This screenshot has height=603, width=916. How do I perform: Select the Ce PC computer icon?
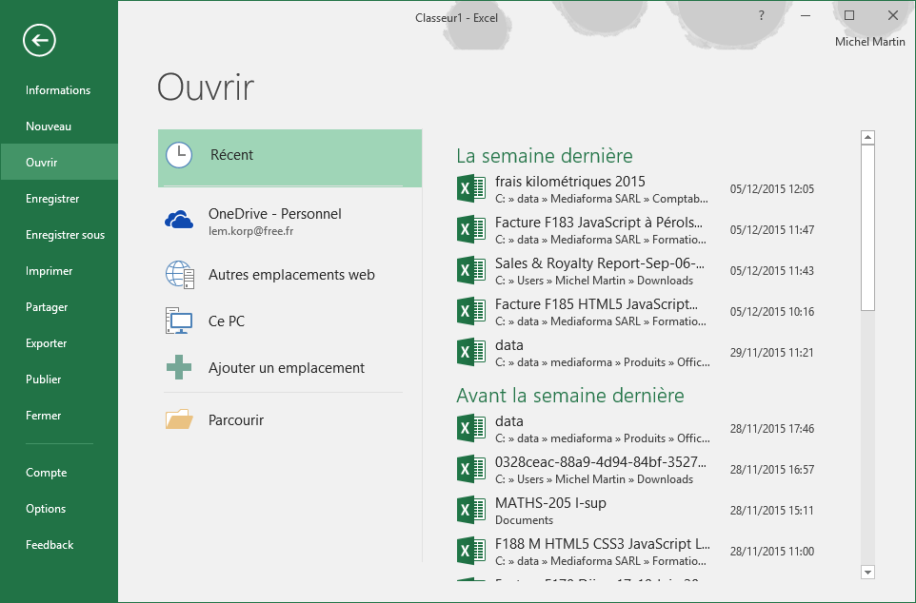click(179, 321)
